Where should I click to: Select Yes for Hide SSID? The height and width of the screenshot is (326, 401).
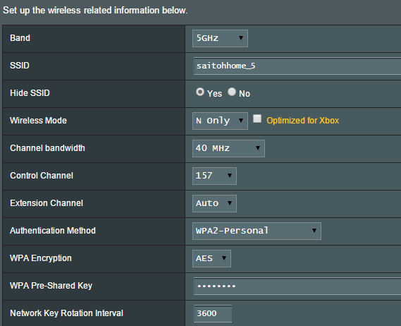(200, 92)
